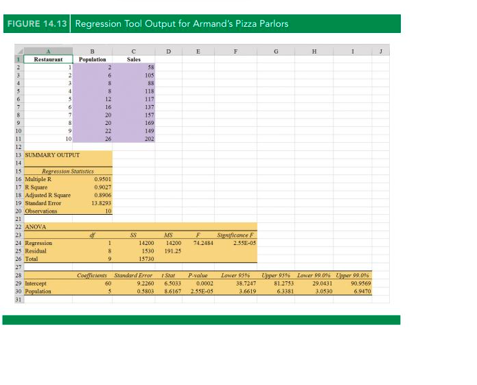Click Standard Error value 13.8293
Image resolution: width=477 pixels, height=385 pixels.
coord(102,203)
